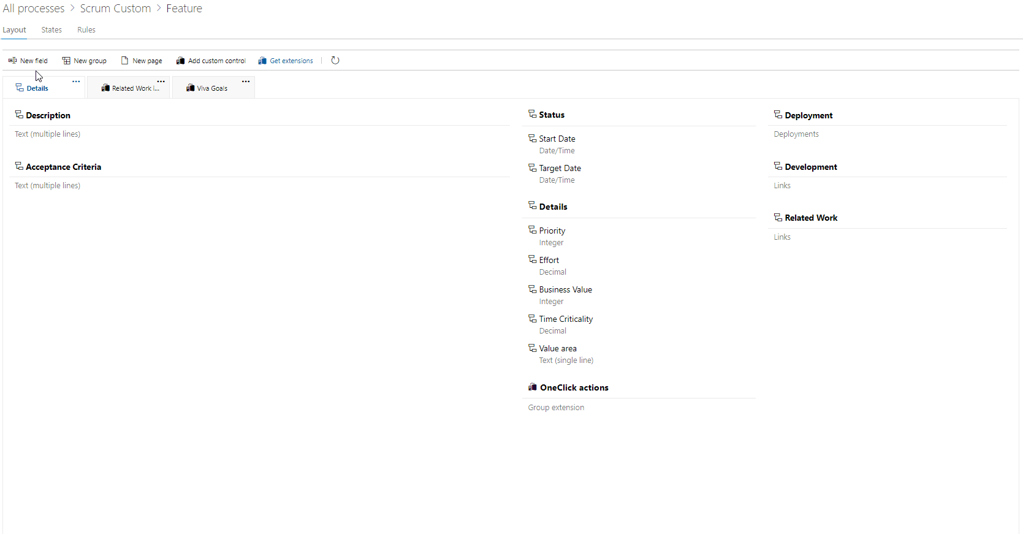Image resolution: width=1023 pixels, height=534 pixels.
Task: Select the Deployment group heading
Action: coord(808,115)
